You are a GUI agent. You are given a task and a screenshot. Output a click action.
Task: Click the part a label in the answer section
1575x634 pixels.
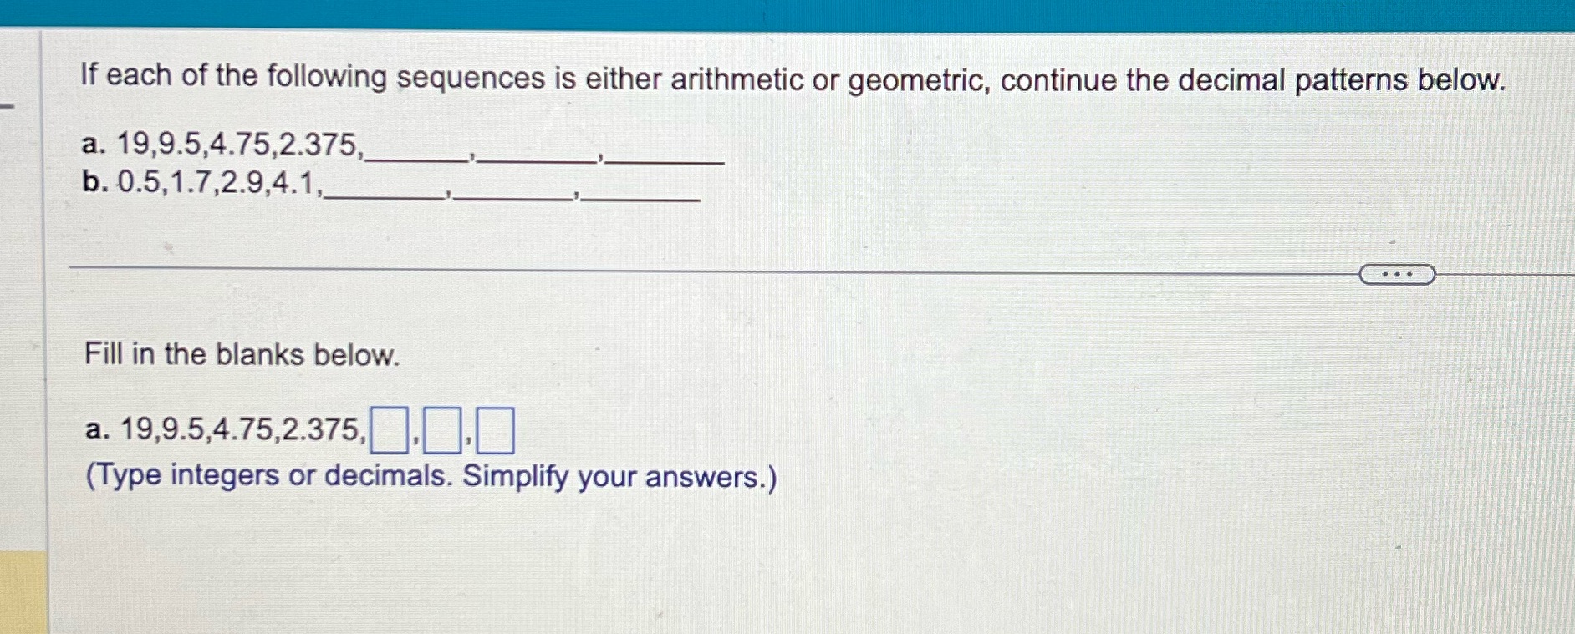coord(94,430)
